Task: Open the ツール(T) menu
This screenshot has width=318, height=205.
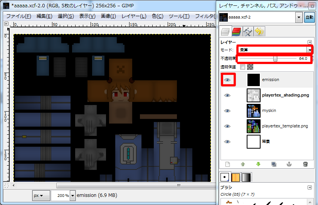Action: point(179,16)
